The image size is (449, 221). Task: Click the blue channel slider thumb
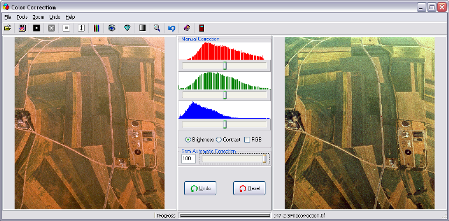(x=225, y=125)
